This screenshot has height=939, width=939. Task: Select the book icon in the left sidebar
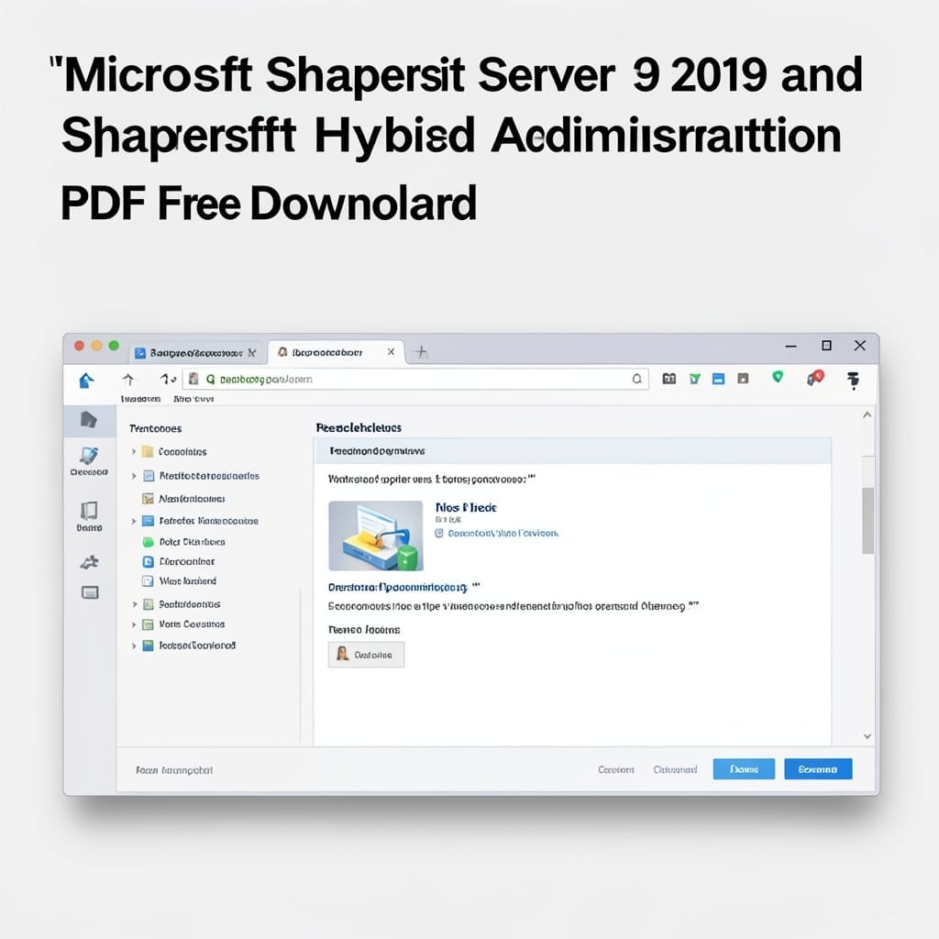(x=89, y=510)
